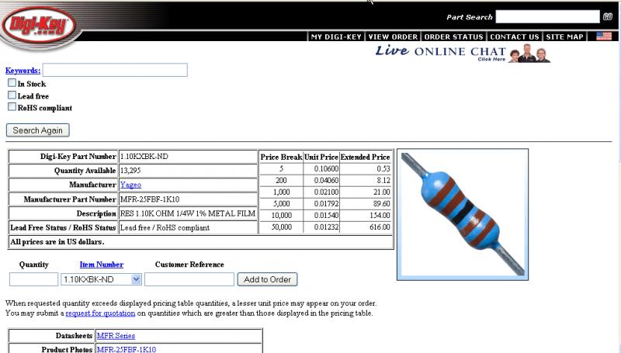Viewport: 621px width, 353px height.
Task: Check the Lead free option
Action: [x=12, y=95]
